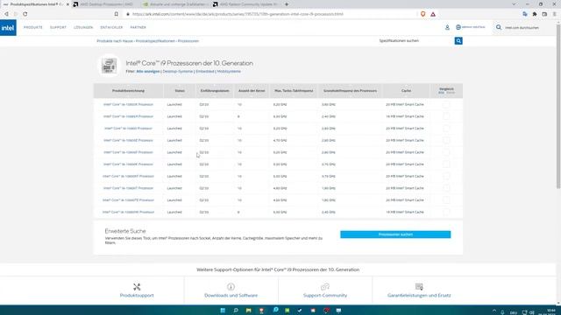Click the globe language icon

click(458, 27)
